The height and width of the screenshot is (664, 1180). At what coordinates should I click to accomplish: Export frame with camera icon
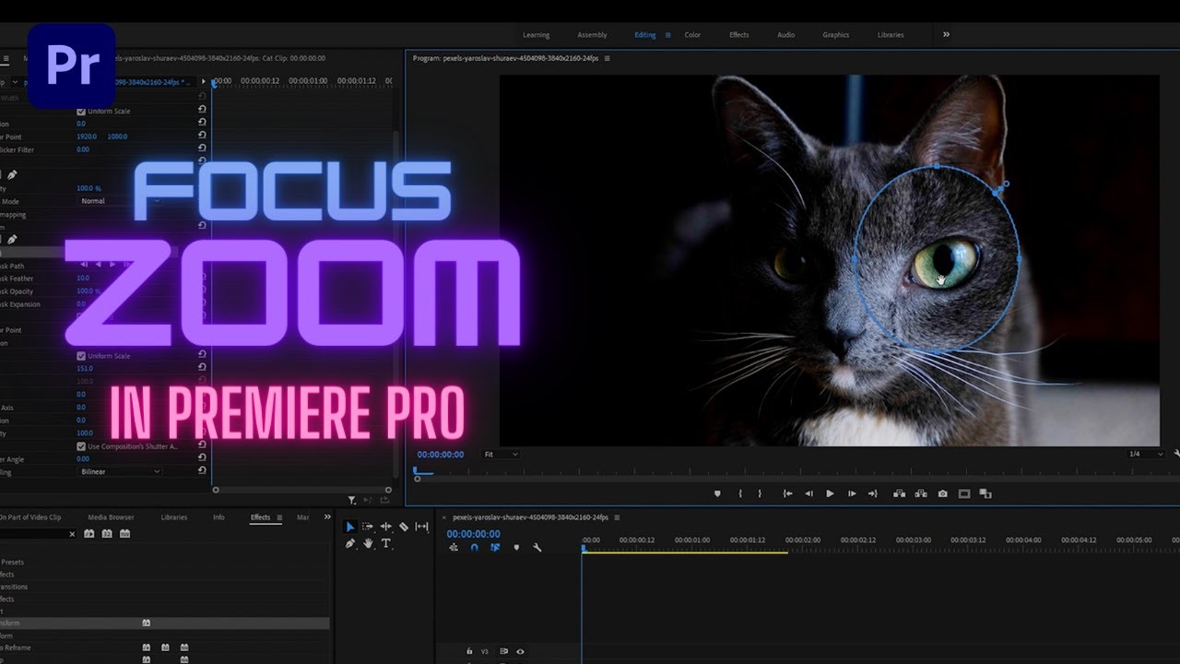point(942,493)
